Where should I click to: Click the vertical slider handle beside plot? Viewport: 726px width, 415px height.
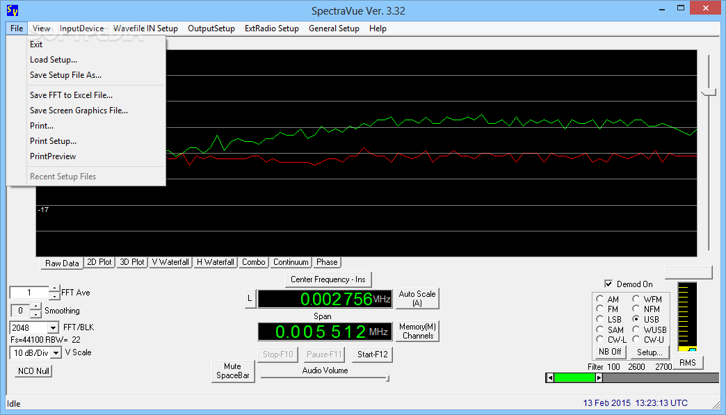point(709,92)
